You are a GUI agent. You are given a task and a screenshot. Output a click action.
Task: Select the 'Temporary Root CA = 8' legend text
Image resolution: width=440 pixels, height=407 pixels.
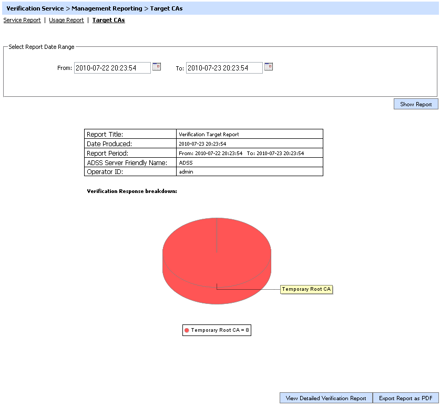(220, 330)
